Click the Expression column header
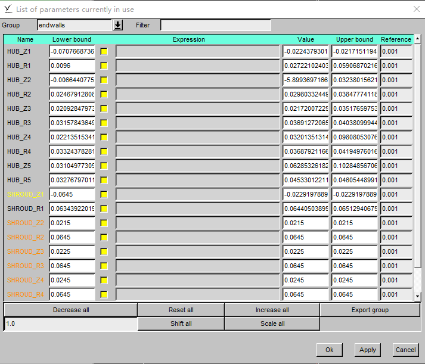 [188, 39]
